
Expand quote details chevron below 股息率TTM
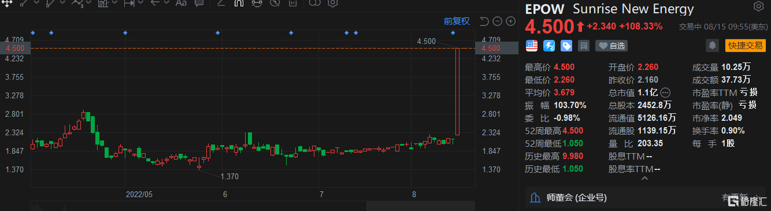646,179
